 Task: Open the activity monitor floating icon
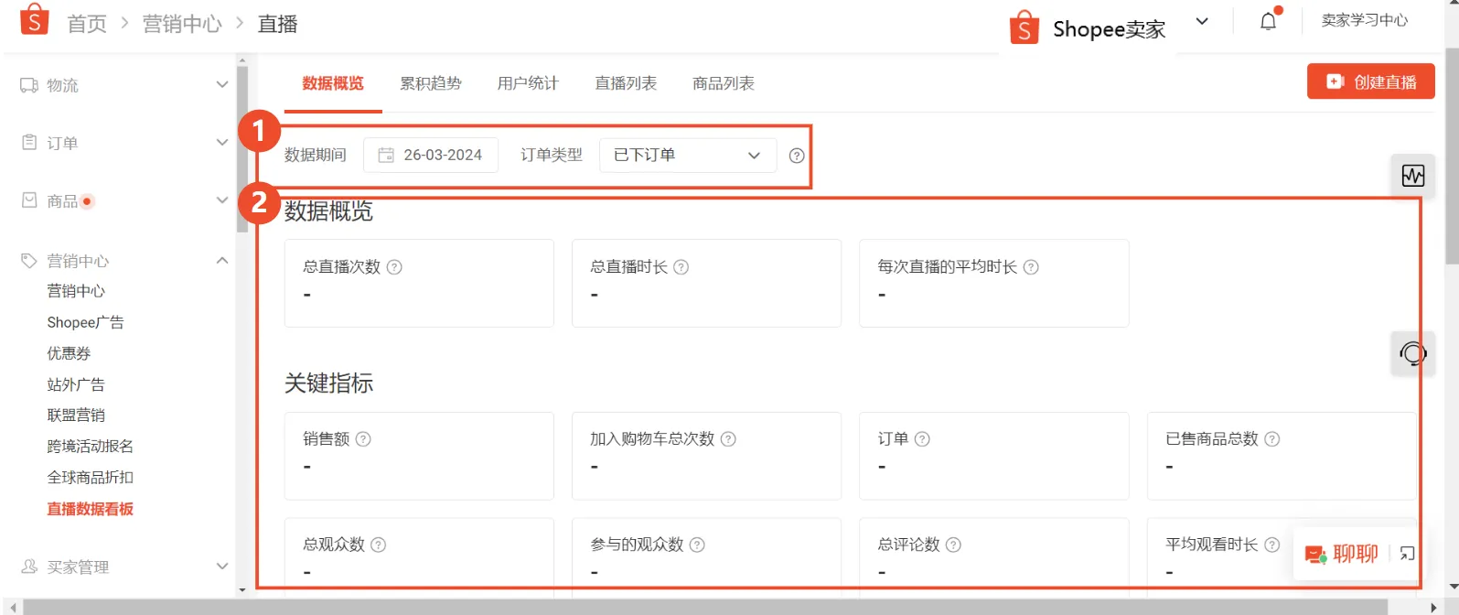click(1413, 175)
